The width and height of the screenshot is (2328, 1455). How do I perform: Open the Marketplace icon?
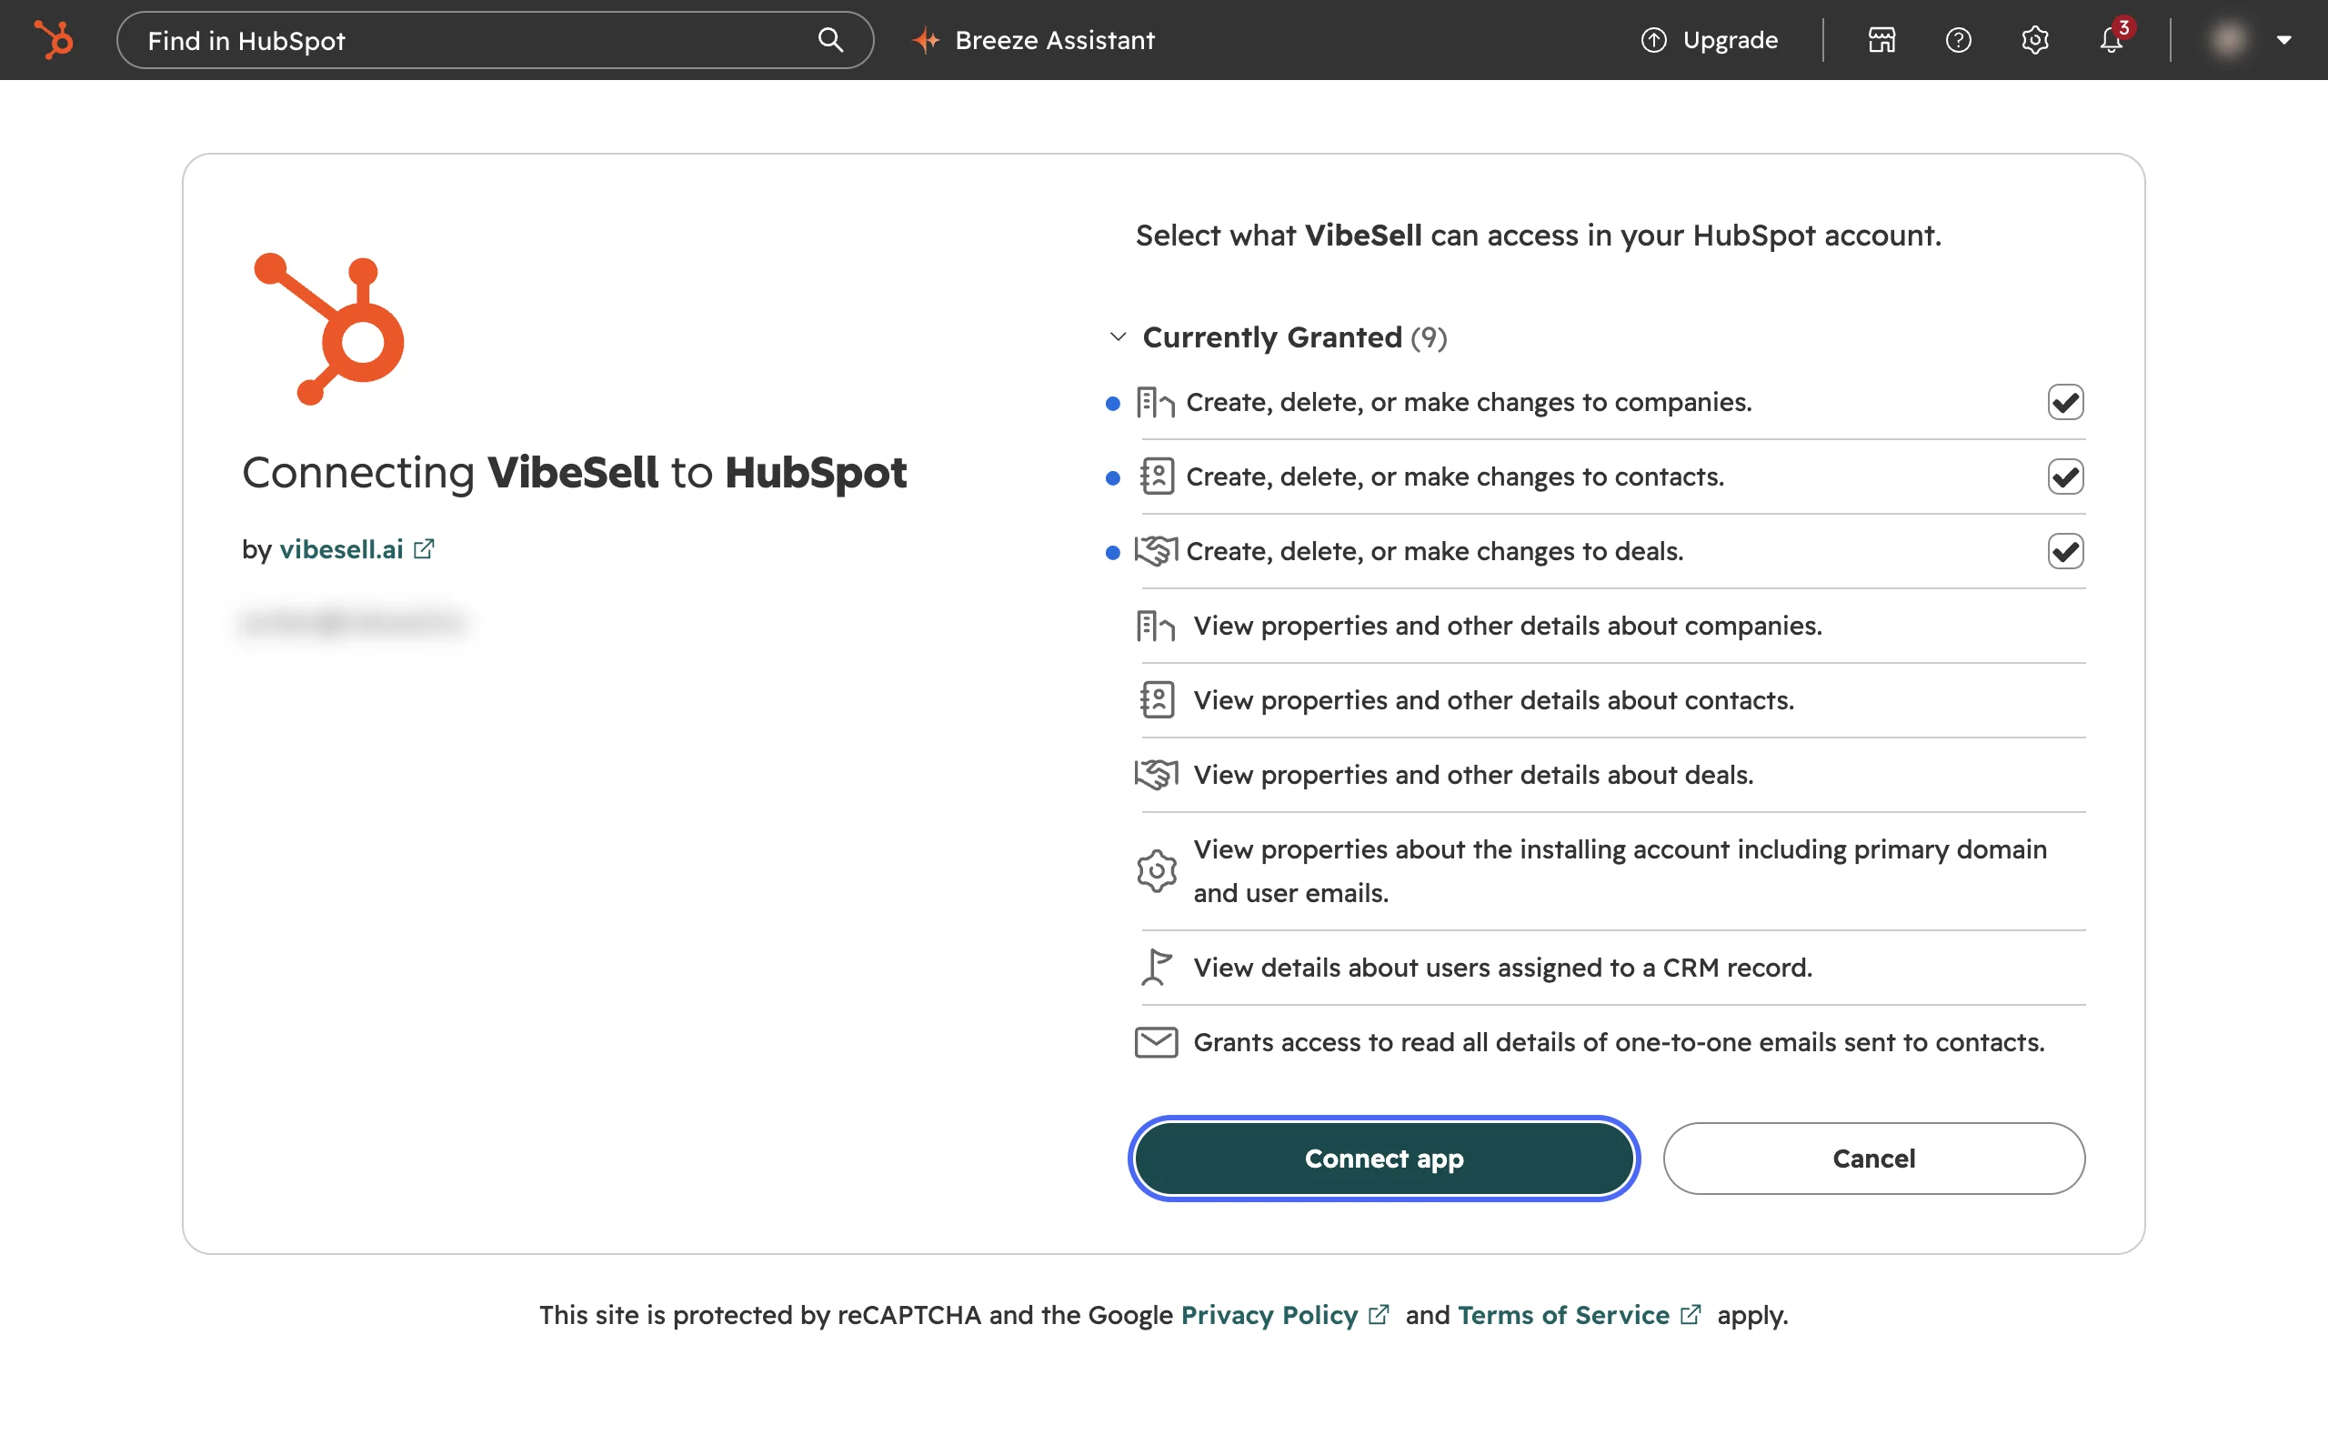(x=1881, y=39)
